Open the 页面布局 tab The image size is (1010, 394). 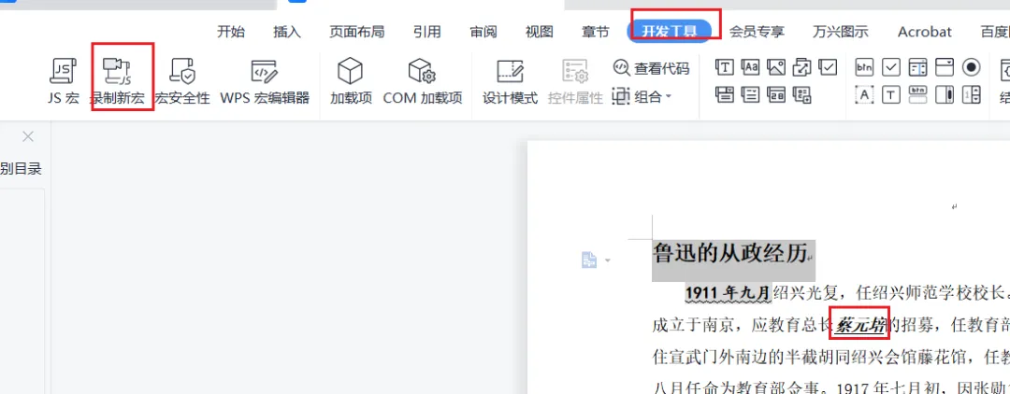(x=357, y=32)
